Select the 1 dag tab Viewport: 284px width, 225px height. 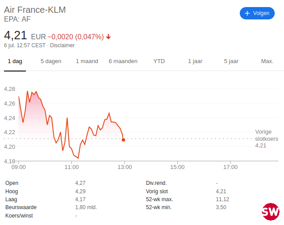pyautogui.click(x=15, y=61)
